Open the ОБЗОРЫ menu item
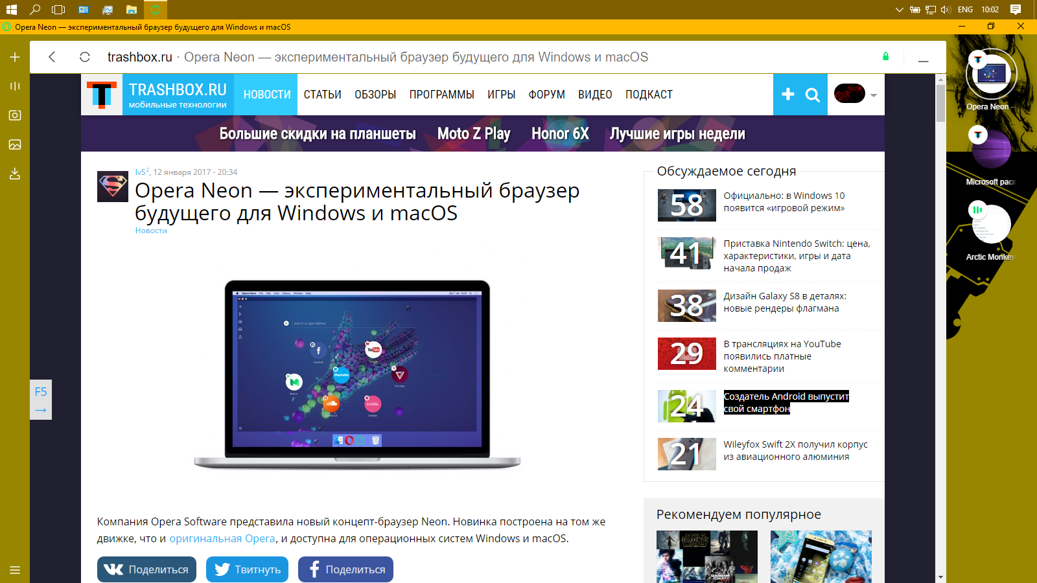Screen dimensions: 1037x583 click(375, 95)
